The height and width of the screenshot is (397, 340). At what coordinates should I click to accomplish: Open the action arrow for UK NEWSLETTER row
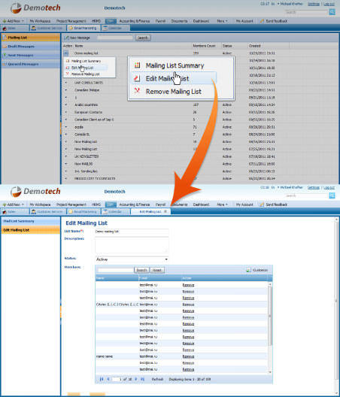click(66, 156)
